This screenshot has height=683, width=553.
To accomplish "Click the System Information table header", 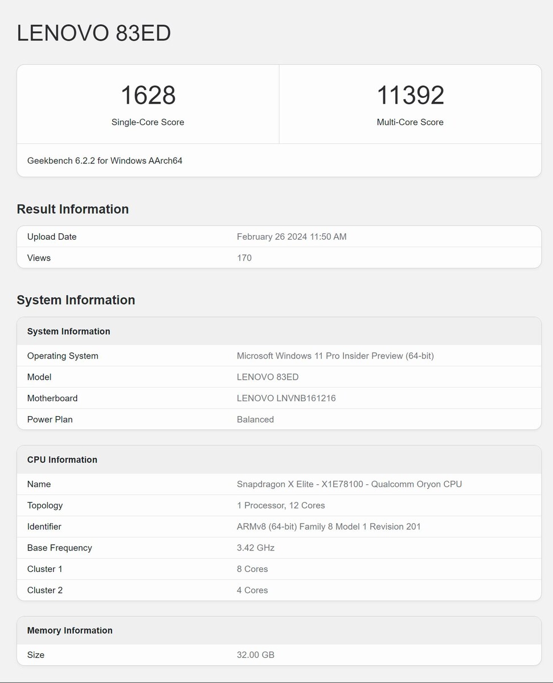I will pos(69,331).
